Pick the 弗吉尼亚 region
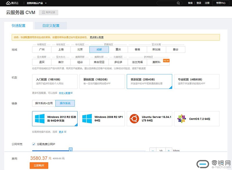Screen dimensions: 232x170 pos(99,62)
